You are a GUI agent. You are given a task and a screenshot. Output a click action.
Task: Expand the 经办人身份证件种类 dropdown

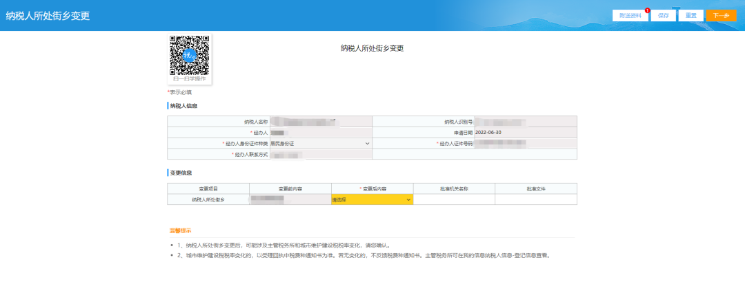pos(320,144)
